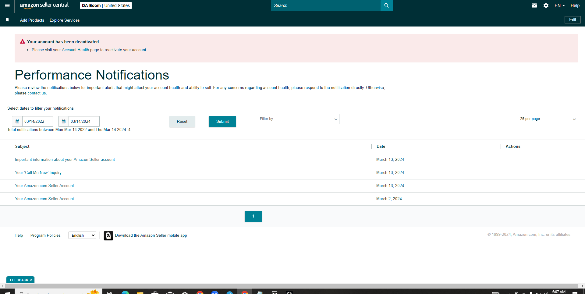The height and width of the screenshot is (294, 585).
Task: Expand the 25 per page dropdown
Action: [x=548, y=119]
